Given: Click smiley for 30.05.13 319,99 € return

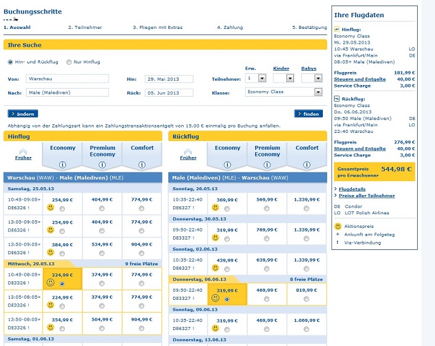Looking at the screenshot, I should click(215, 238).
